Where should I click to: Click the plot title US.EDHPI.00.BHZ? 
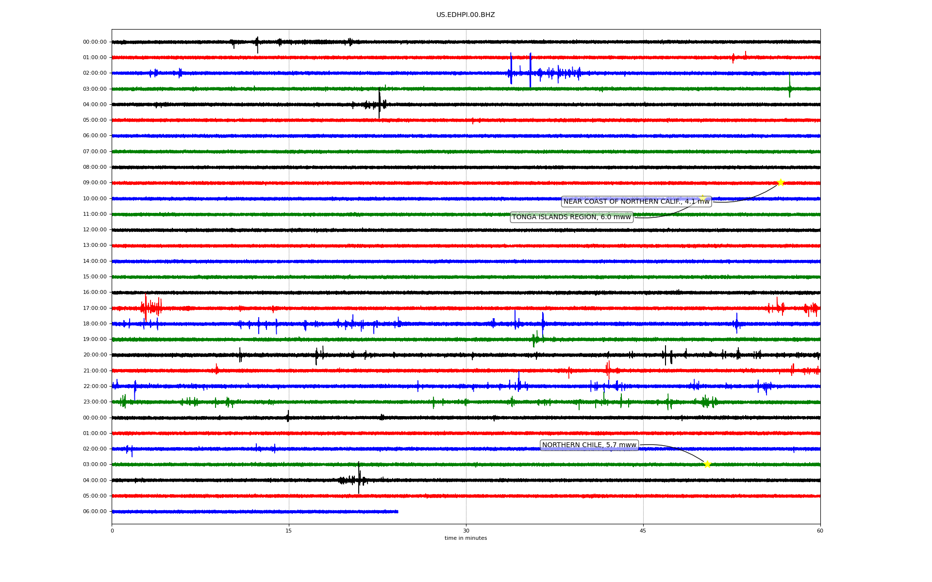click(x=466, y=15)
